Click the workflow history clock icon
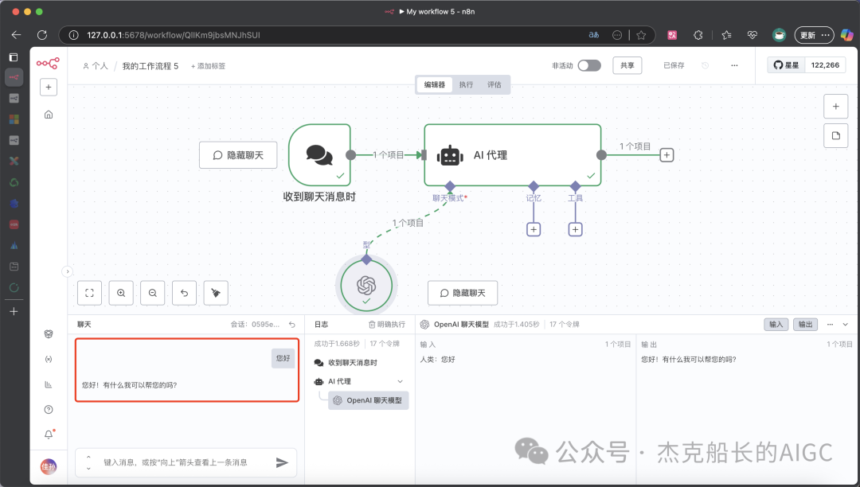This screenshot has height=487, width=860. click(x=706, y=65)
